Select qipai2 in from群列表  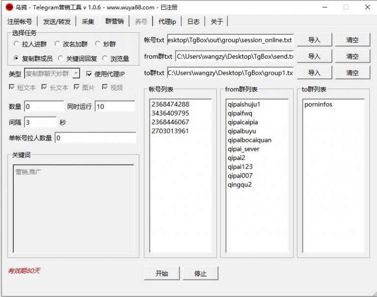click(x=236, y=158)
